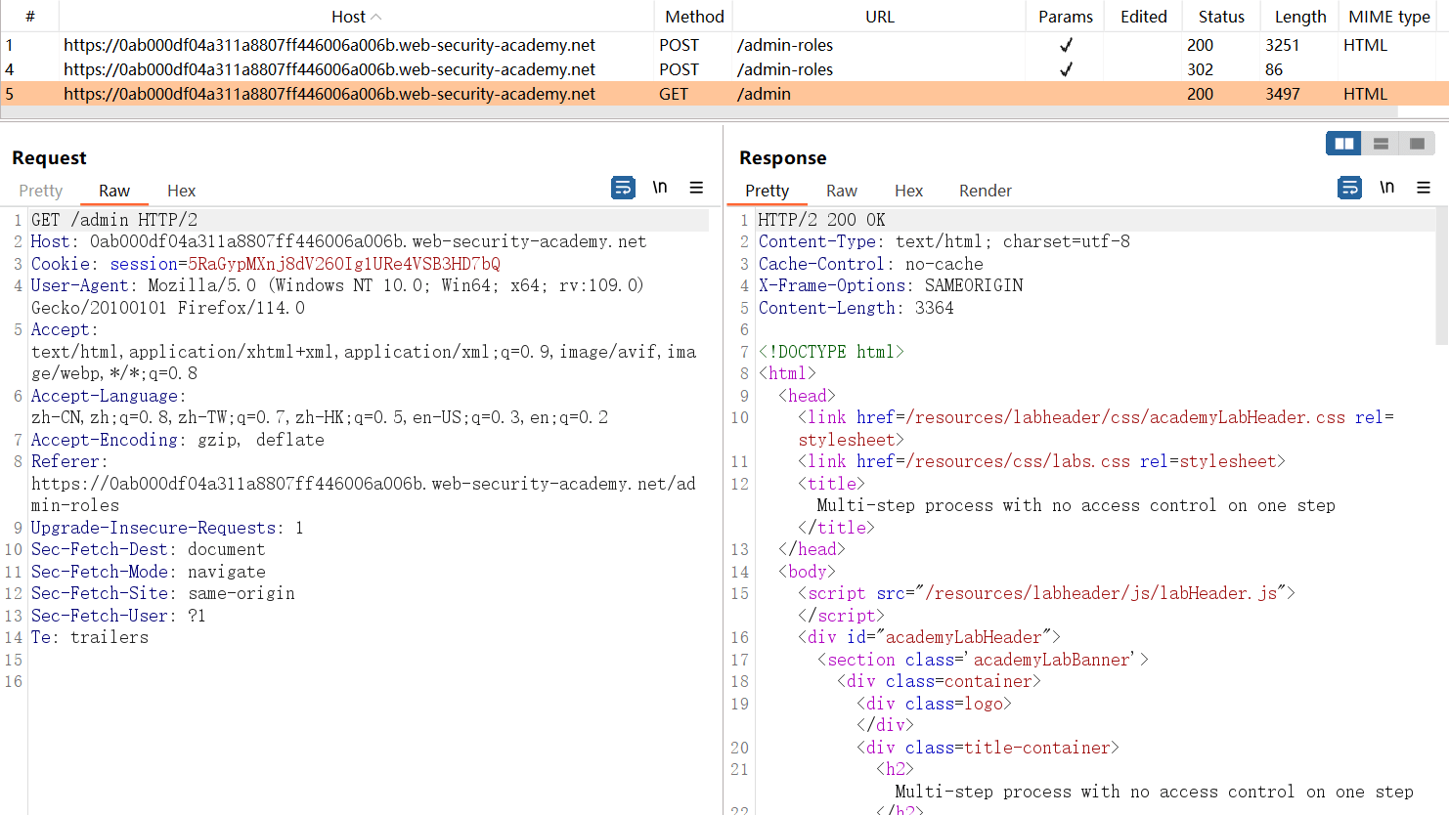The image size is (1449, 815).
Task: Open the Render tab in Response
Action: point(985,191)
